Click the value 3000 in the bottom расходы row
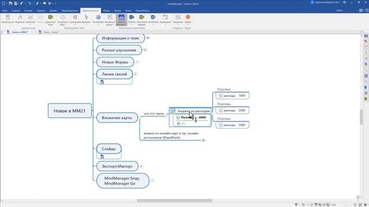369x207 pixels. (x=242, y=125)
